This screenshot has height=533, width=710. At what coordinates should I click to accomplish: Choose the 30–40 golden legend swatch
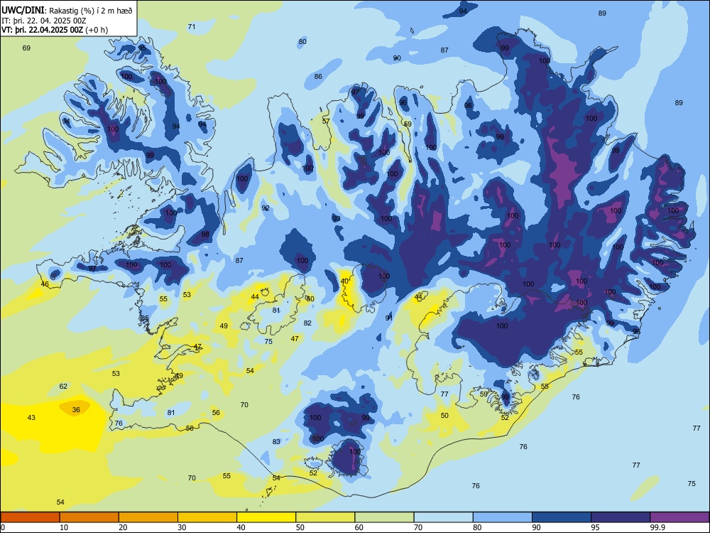(207, 517)
